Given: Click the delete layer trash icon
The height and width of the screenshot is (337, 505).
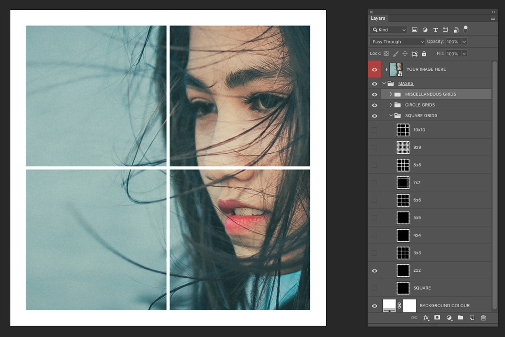Looking at the screenshot, I should coord(483,318).
